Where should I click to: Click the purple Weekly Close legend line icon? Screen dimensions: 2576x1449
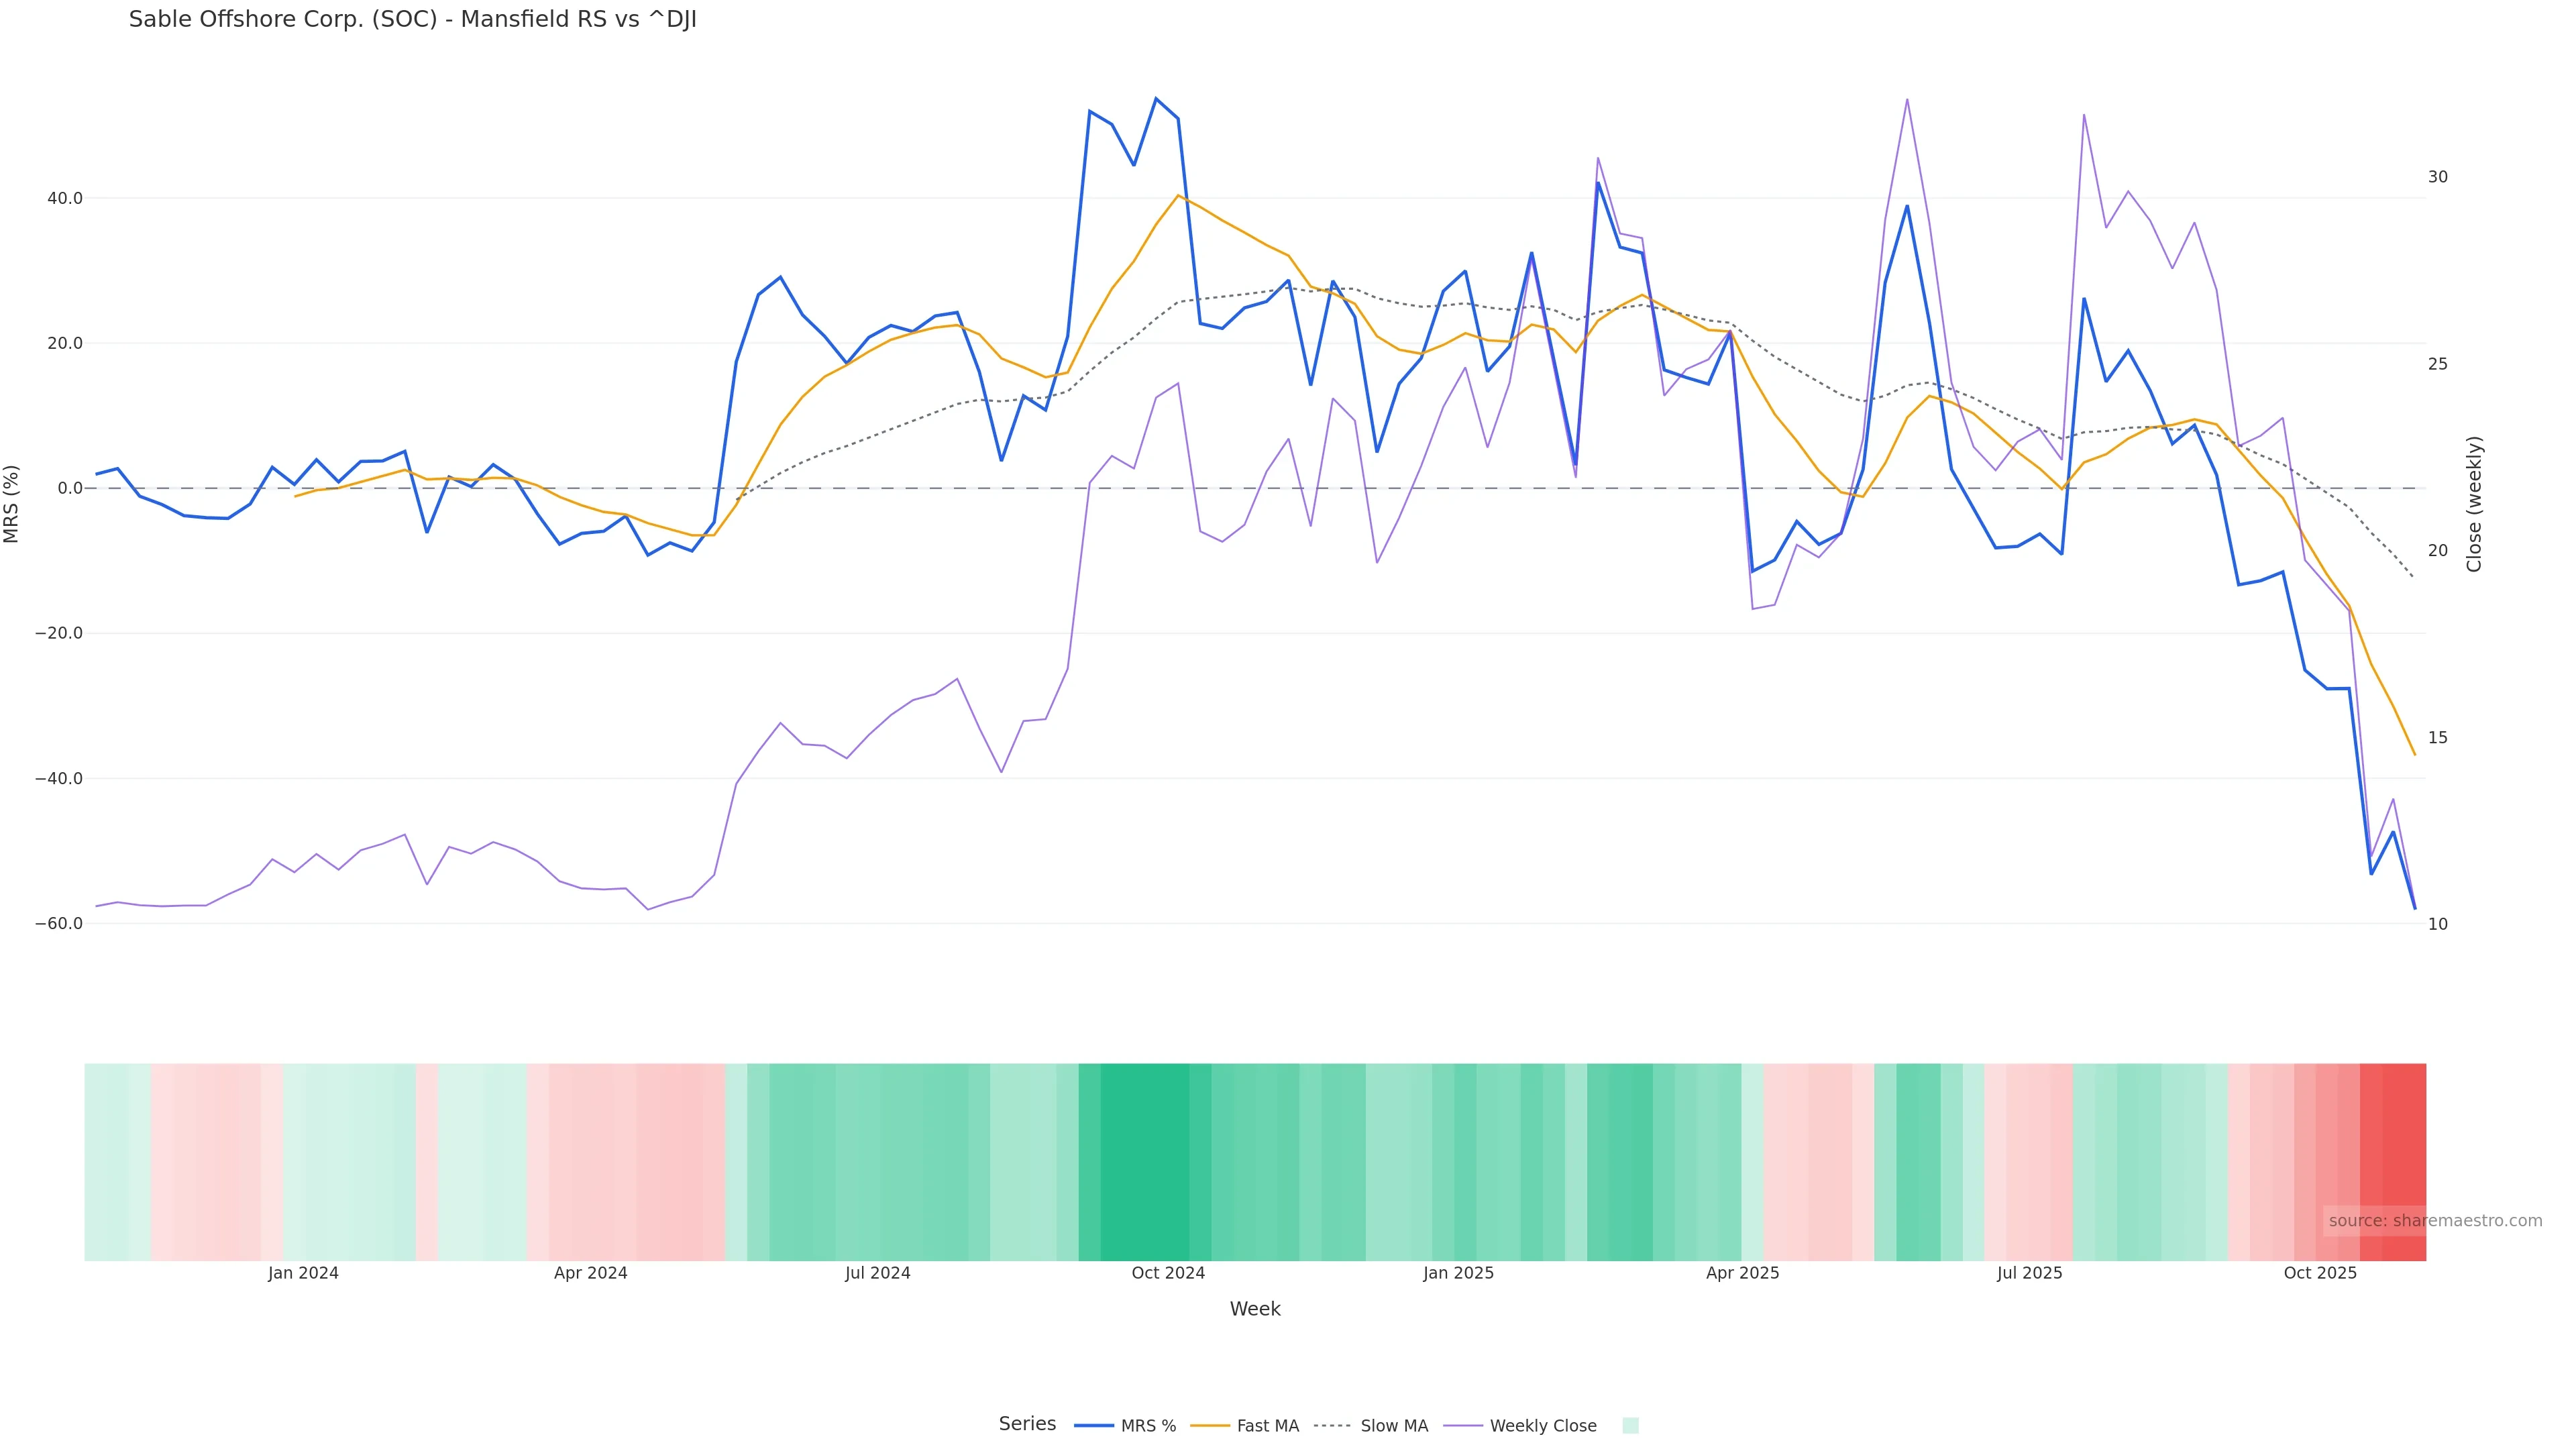click(1463, 1426)
